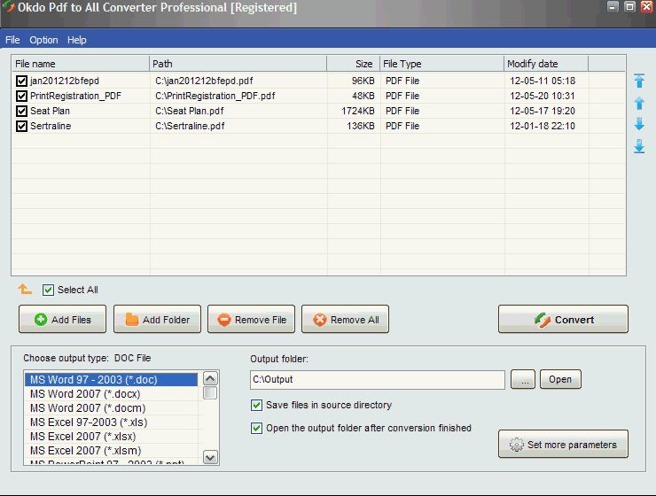Click the Remove File button
This screenshot has height=496, width=656.
pyautogui.click(x=251, y=319)
